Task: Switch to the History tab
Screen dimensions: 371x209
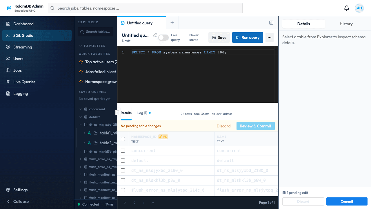Action: tap(346, 24)
